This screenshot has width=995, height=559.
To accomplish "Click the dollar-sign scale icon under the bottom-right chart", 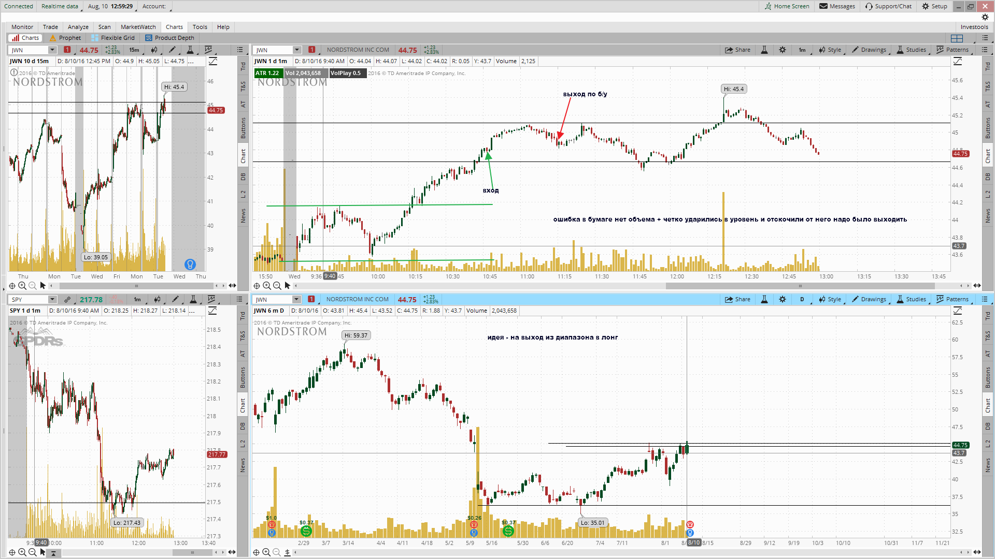I will point(287,552).
